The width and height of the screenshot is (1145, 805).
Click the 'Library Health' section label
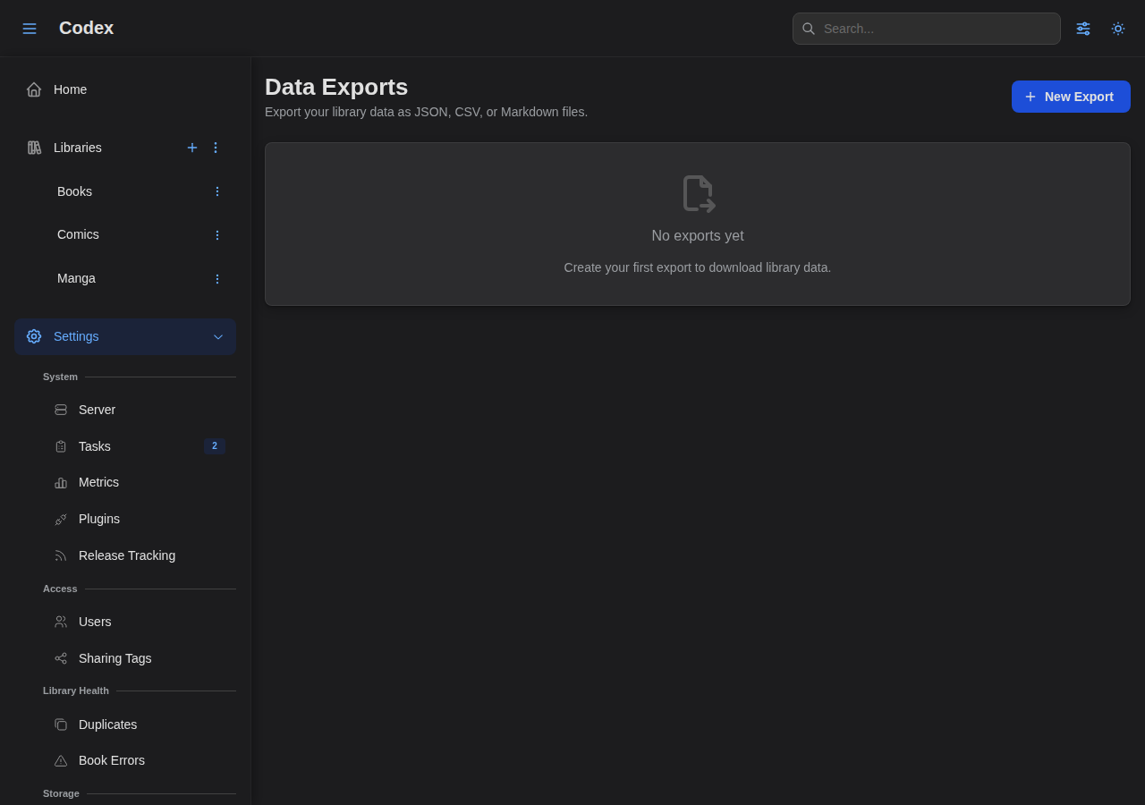click(76, 691)
